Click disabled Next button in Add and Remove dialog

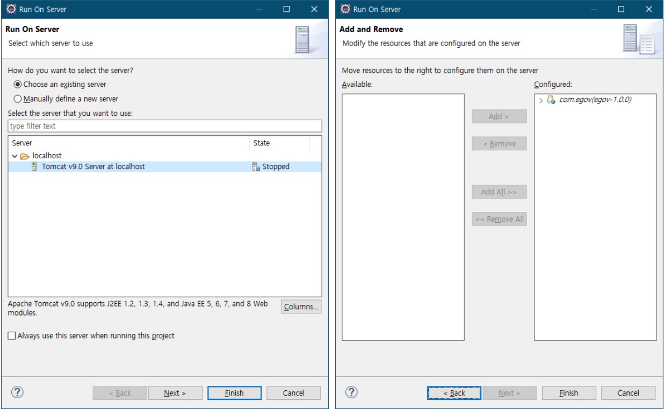(509, 393)
